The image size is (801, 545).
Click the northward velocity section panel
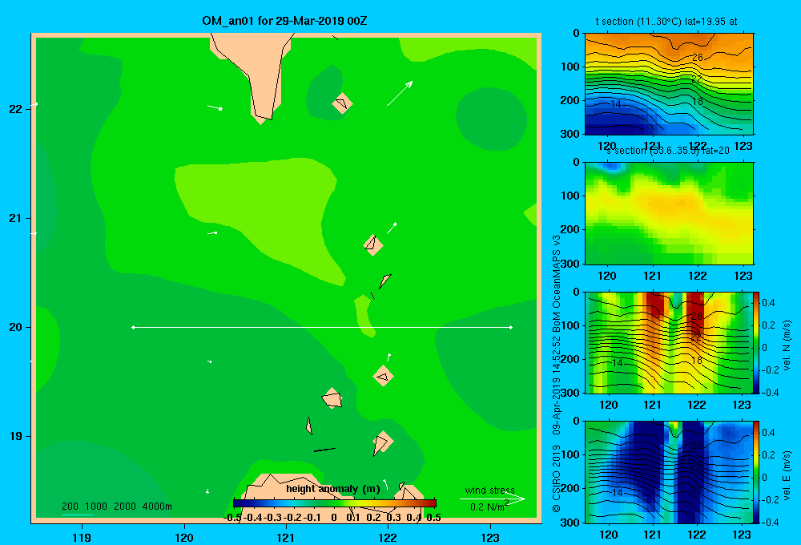coord(669,342)
